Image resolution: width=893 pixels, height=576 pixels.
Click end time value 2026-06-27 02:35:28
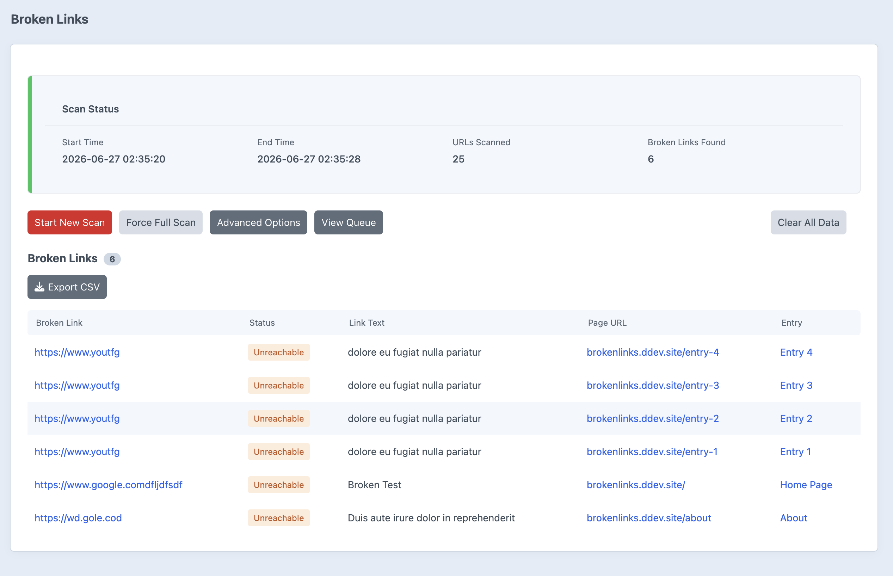(x=309, y=159)
